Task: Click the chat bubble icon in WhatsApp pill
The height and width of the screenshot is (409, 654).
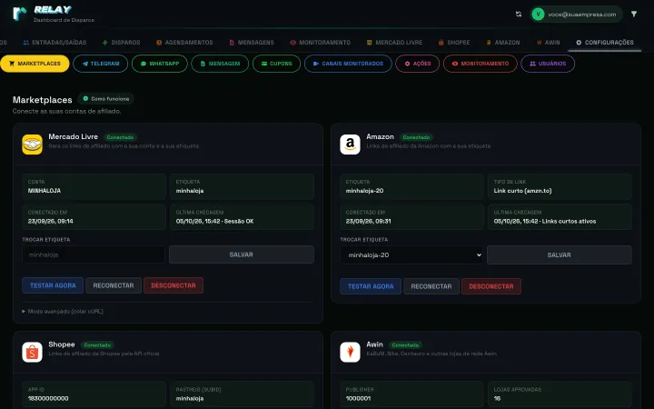Action: coord(144,64)
